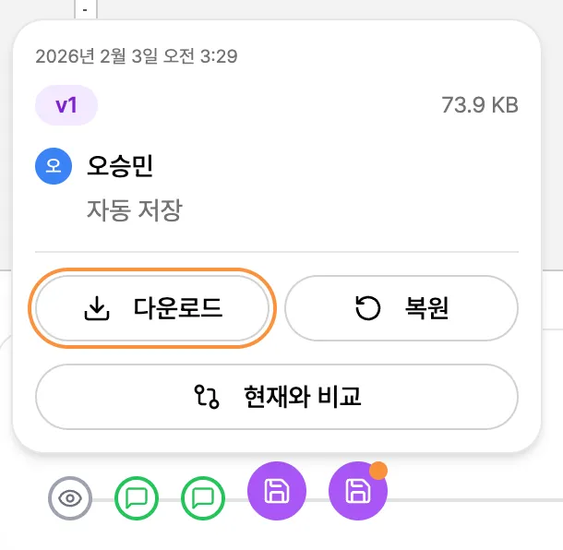The width and height of the screenshot is (563, 550).
Task: Click the compare branches icon
Action: coord(207,397)
